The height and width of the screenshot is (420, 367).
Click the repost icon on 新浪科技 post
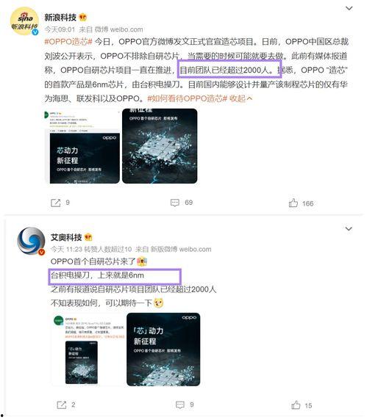point(56,203)
